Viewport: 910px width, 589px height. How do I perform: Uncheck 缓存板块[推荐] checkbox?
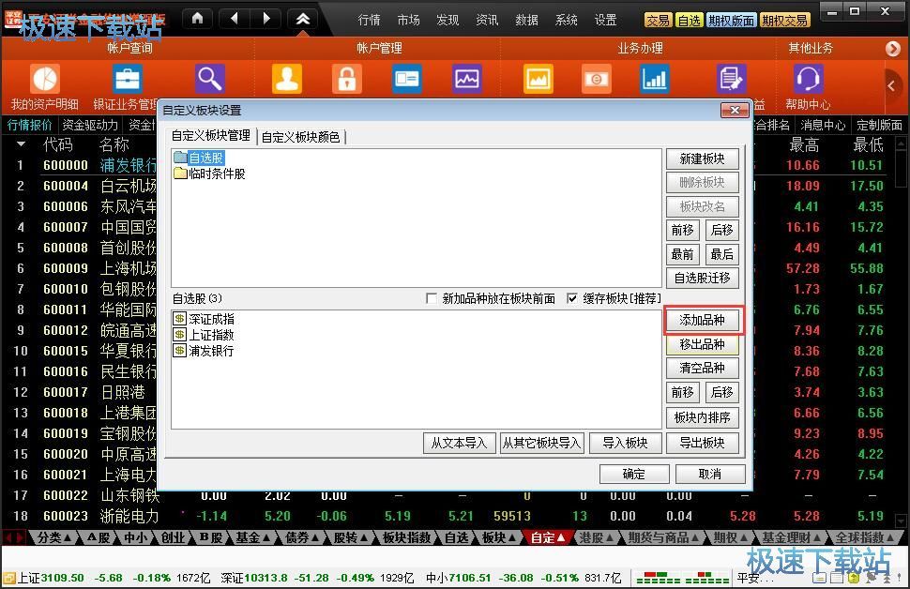coord(572,298)
